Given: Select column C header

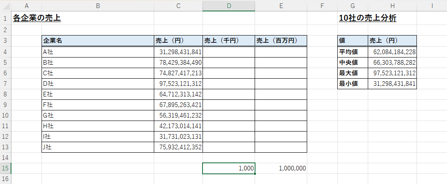Looking at the screenshot, I should pos(178,5).
